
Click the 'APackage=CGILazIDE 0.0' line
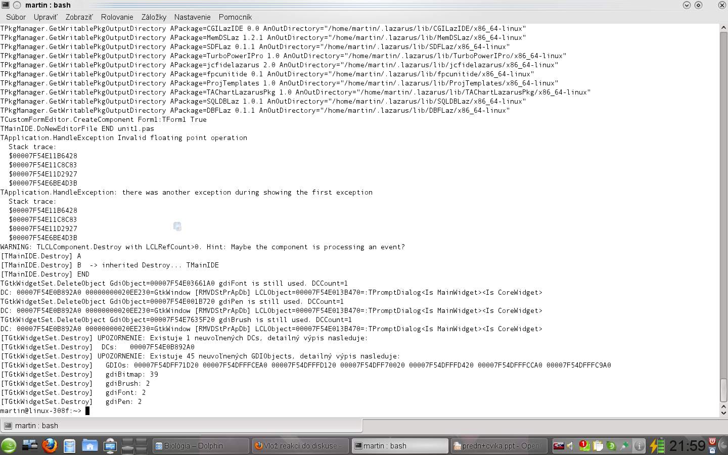coord(263,28)
